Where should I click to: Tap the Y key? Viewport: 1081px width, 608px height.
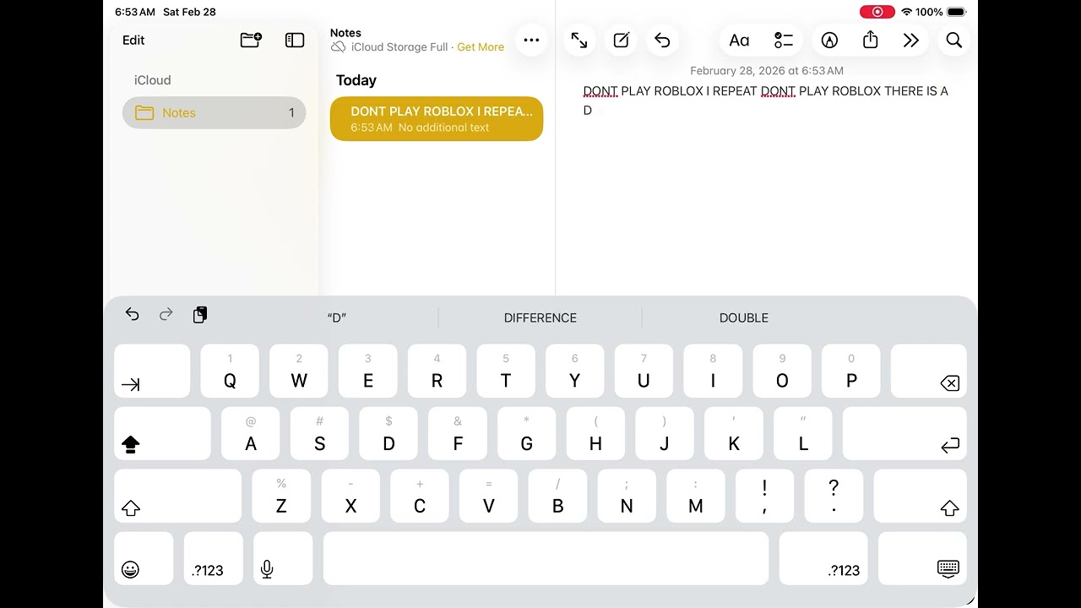point(575,371)
